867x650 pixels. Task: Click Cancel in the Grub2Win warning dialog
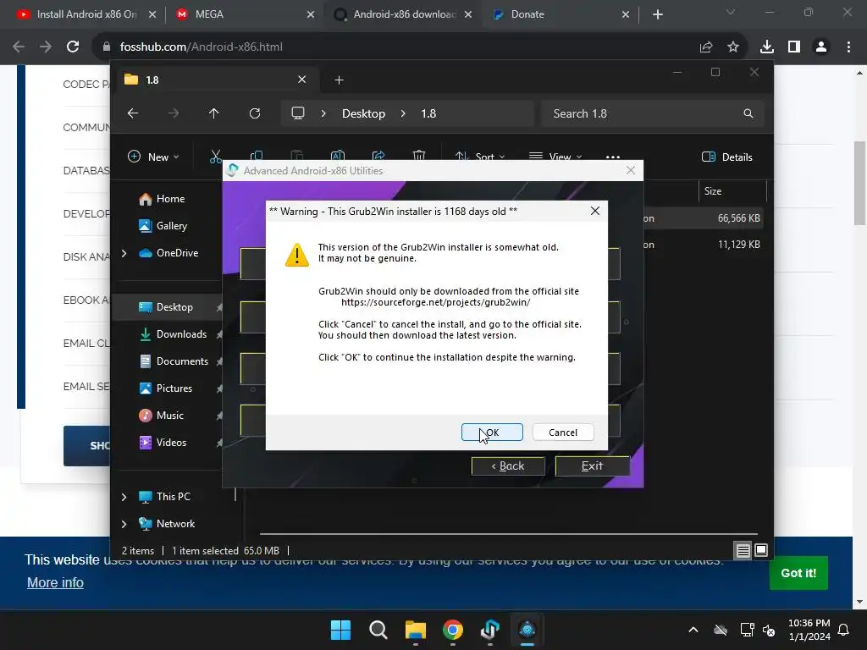[x=563, y=432]
